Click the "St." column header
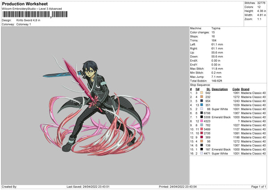Screen dimensions: 268x190 [x=208, y=89]
